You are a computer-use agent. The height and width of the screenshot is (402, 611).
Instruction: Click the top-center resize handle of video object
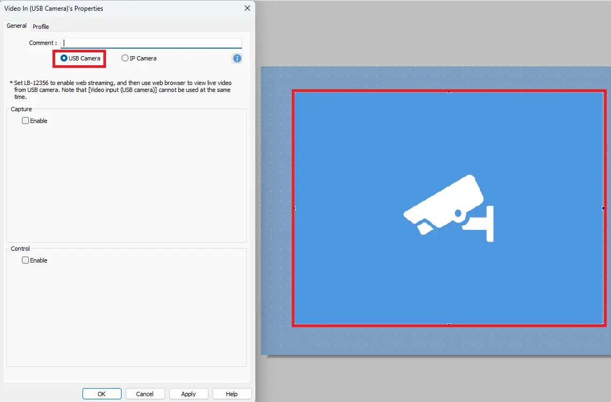click(x=449, y=91)
